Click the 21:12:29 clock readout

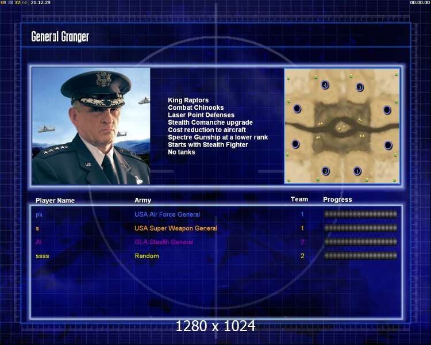[x=40, y=2]
